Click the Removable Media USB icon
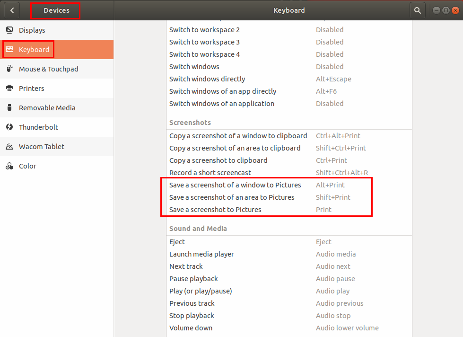The width and height of the screenshot is (463, 337). 9,107
